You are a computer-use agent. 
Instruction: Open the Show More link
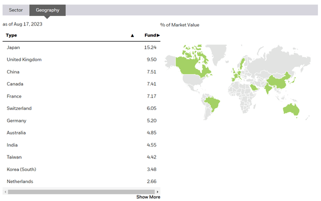click(148, 197)
